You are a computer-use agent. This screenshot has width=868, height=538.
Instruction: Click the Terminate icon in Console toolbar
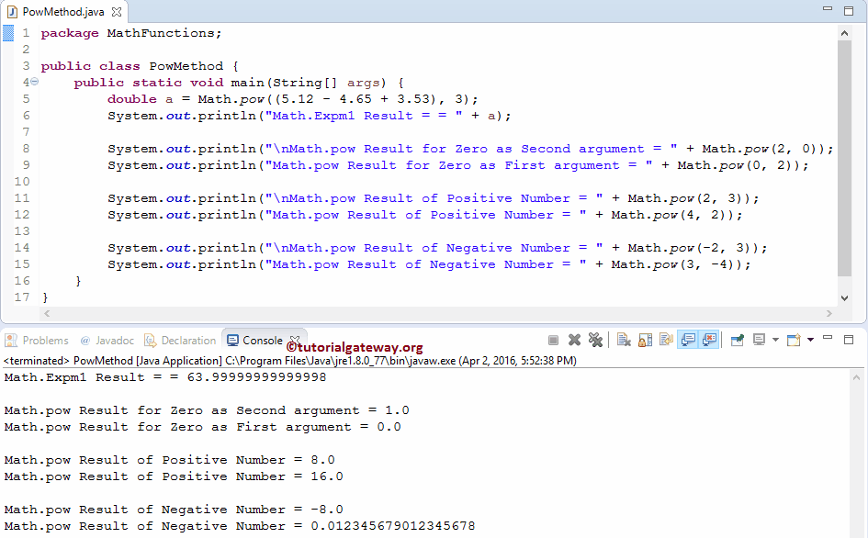pos(553,339)
